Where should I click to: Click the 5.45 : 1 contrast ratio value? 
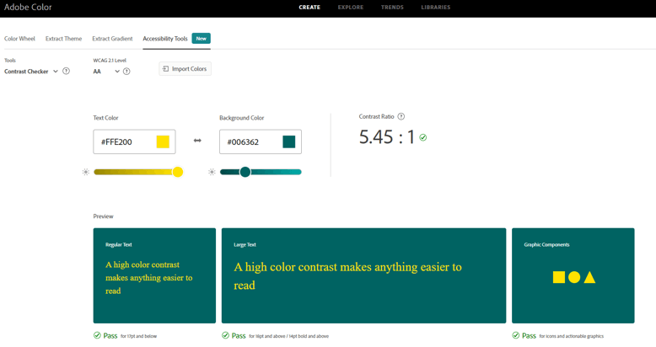point(386,137)
